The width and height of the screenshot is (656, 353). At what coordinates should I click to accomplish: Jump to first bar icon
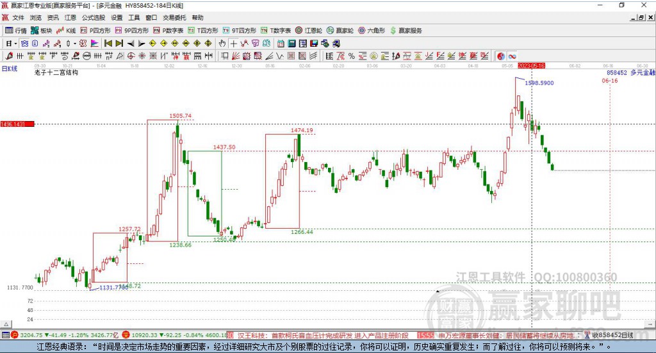pyautogui.click(x=108, y=44)
